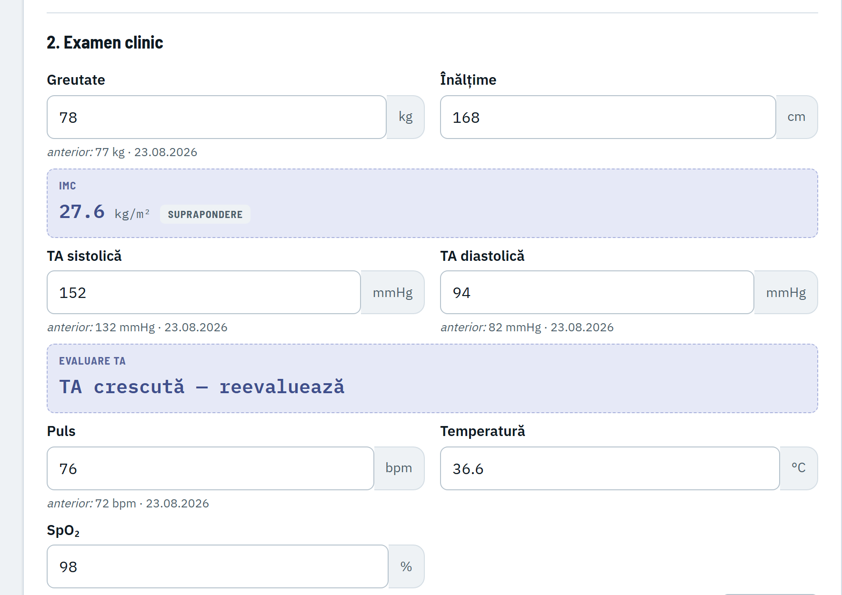Click the 'anterior: 77 kg · 23.08.2026' hint
The image size is (842, 595).
(122, 152)
